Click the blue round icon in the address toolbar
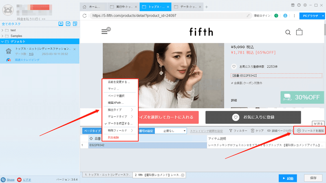 pyautogui.click(x=285, y=16)
